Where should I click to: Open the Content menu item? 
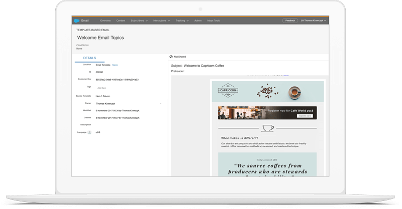[x=121, y=21]
